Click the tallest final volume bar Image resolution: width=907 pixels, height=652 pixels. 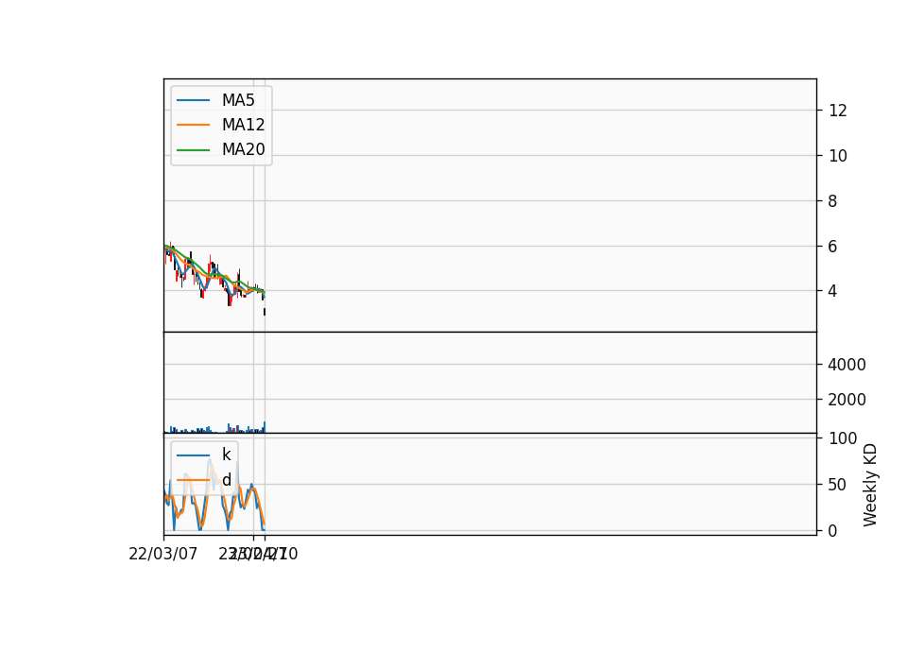click(265, 427)
